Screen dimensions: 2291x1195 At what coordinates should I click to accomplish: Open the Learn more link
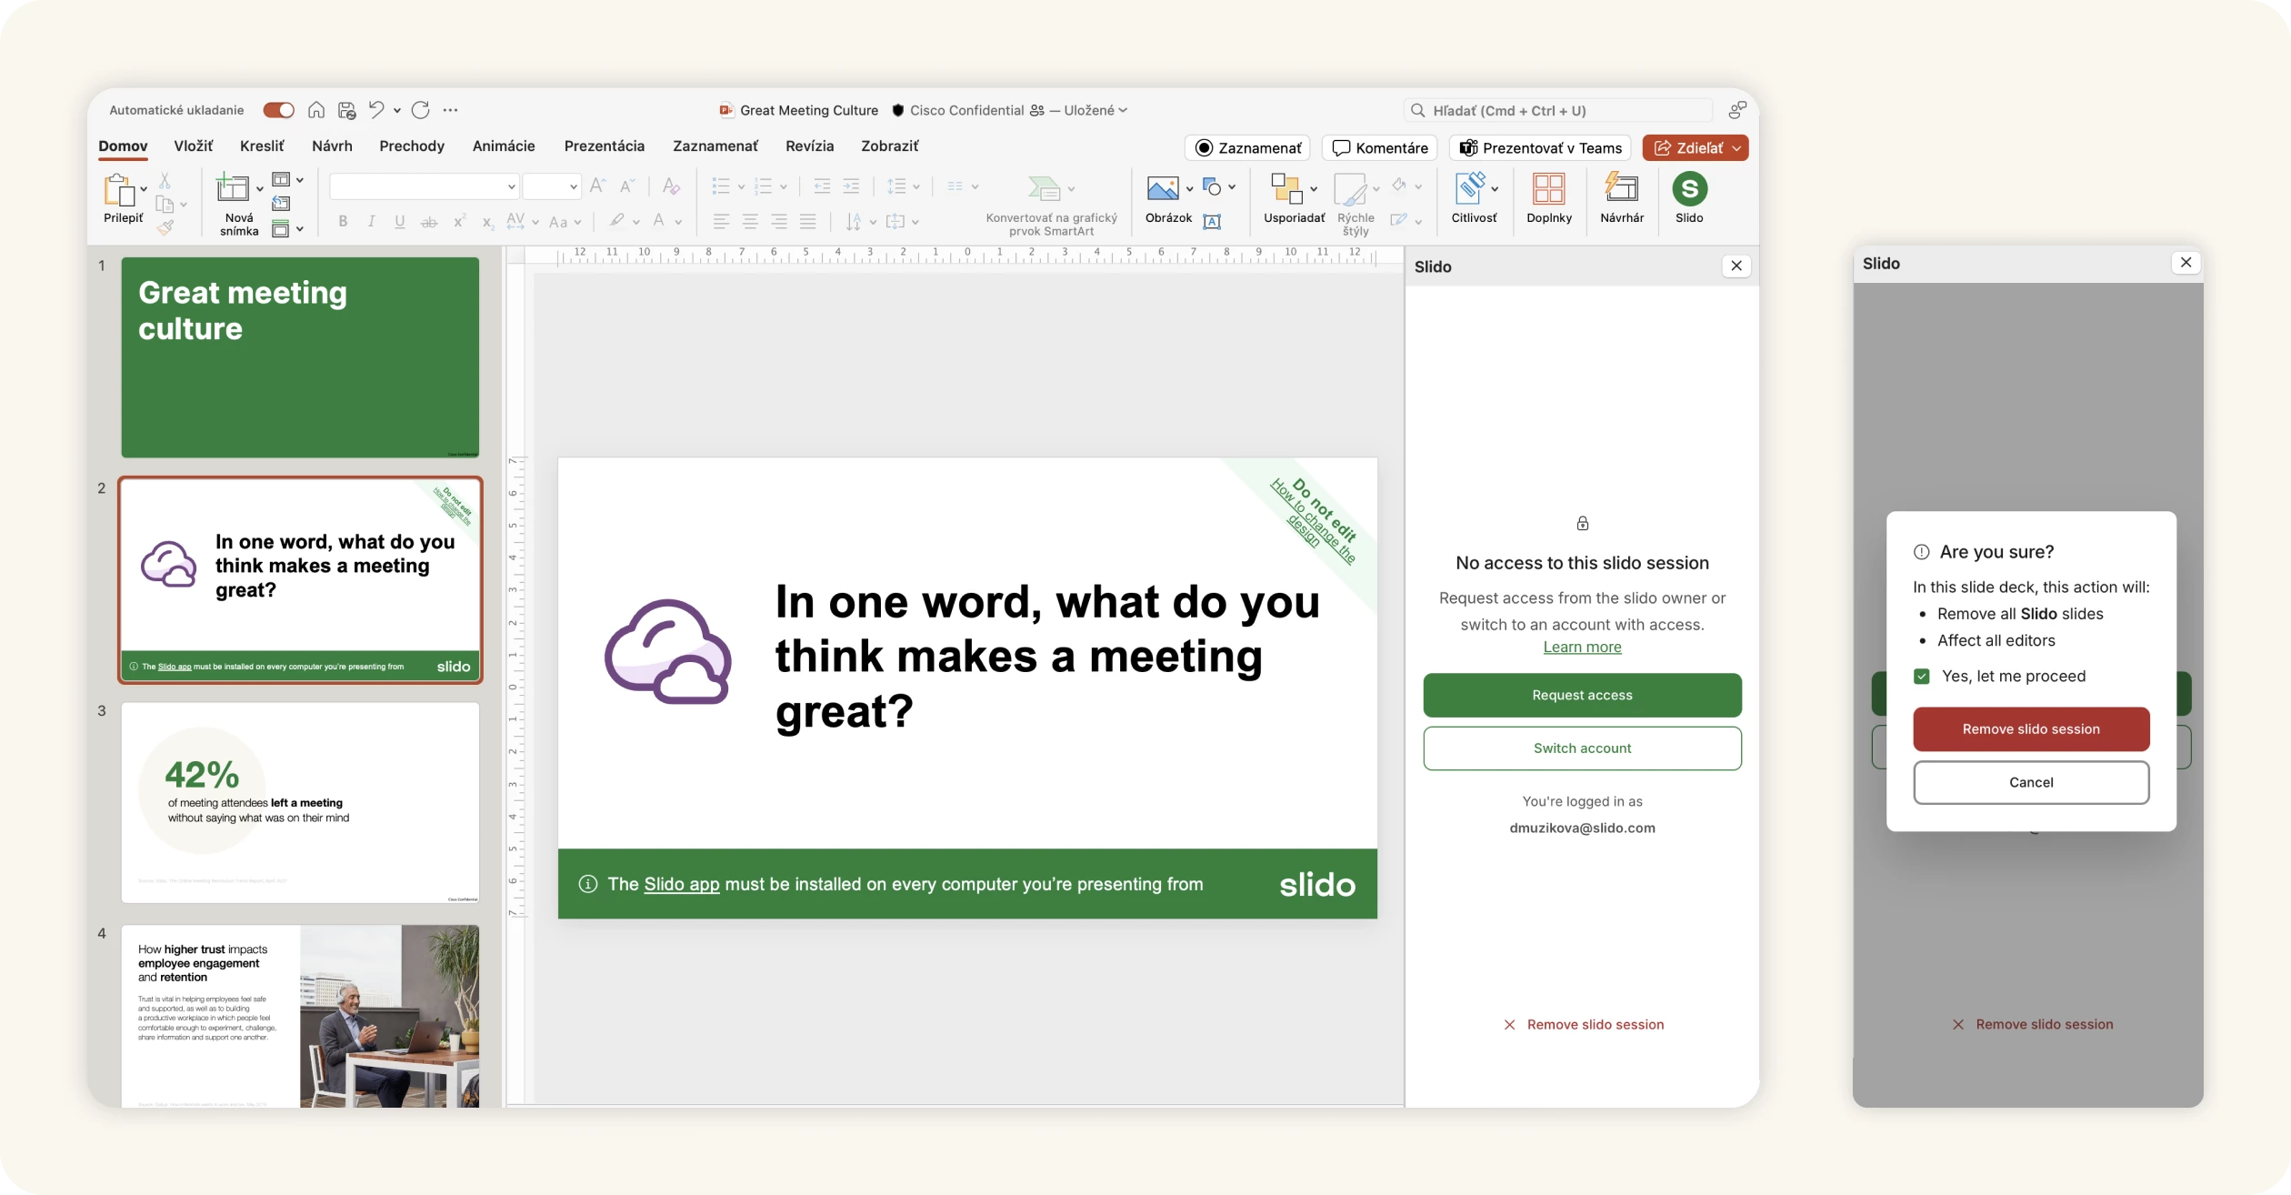pos(1582,647)
